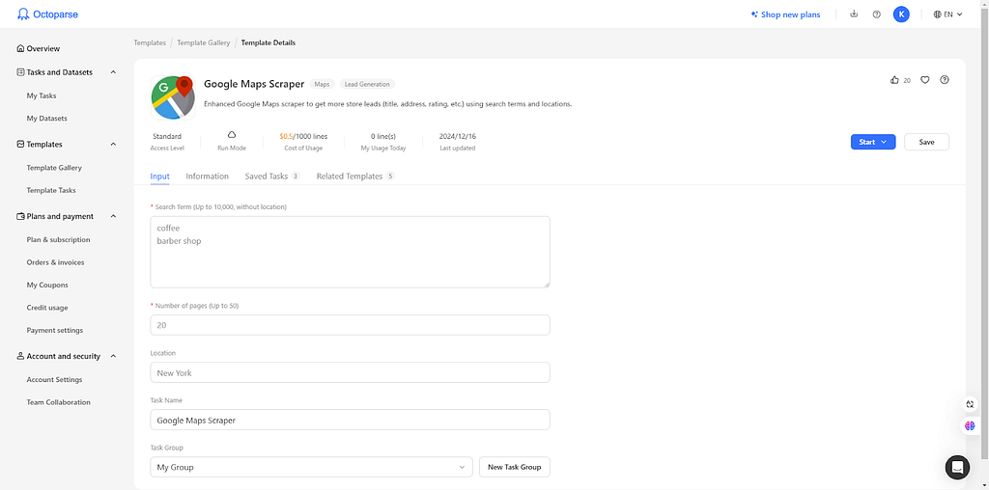Click the Templates section icon
989x490 pixels.
coord(21,145)
